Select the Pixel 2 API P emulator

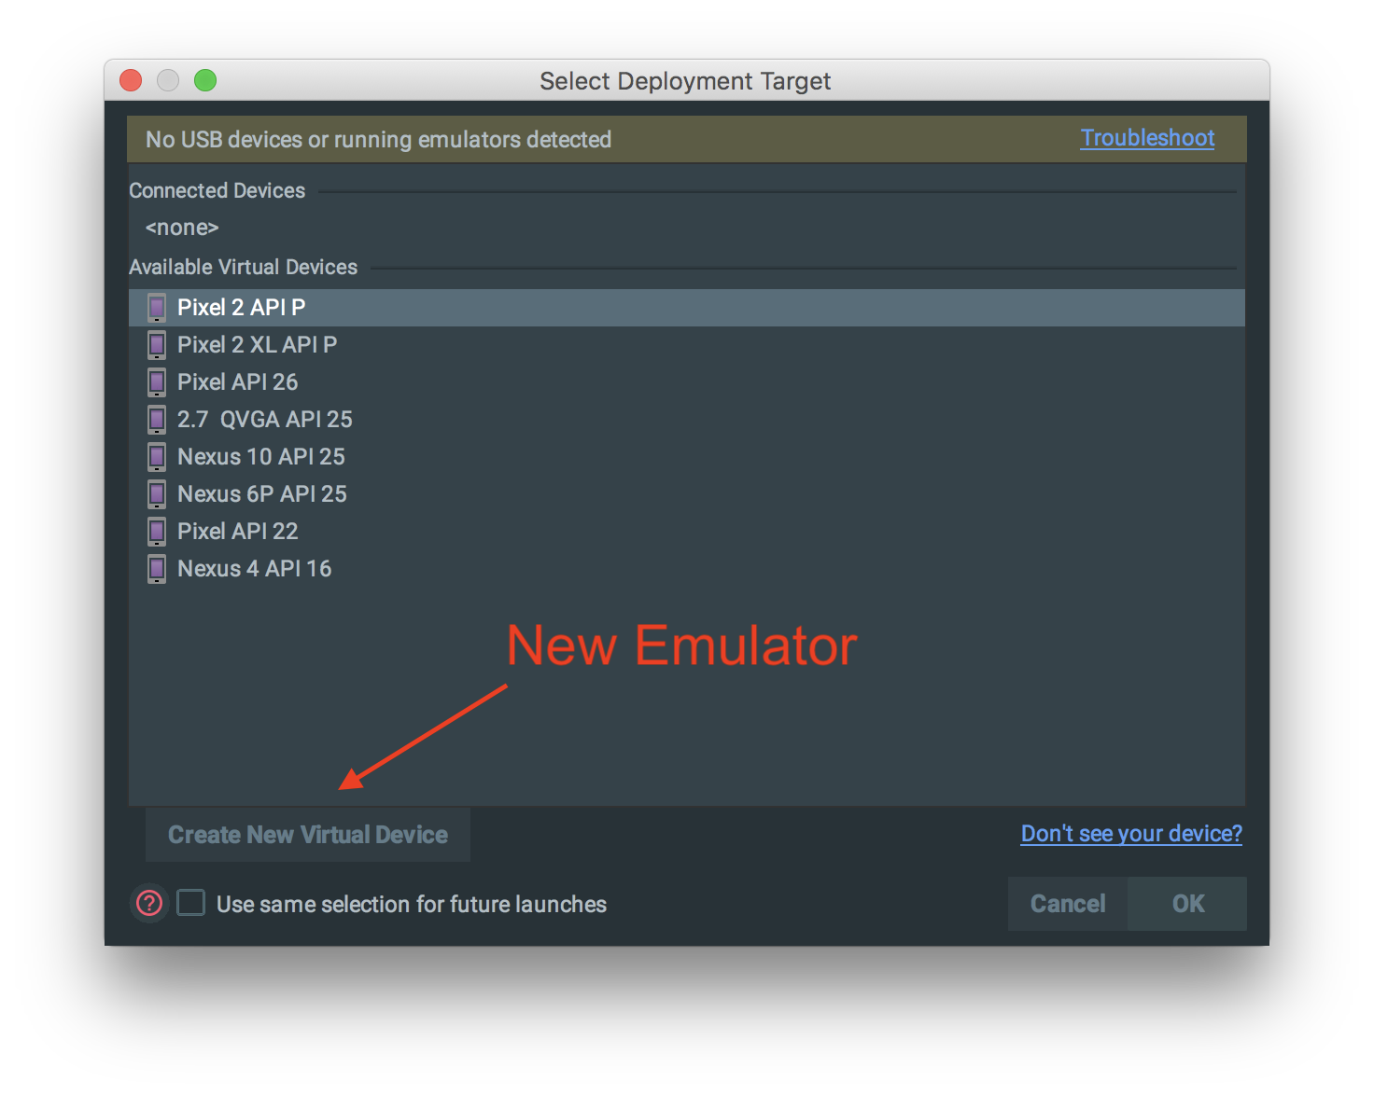[x=687, y=308]
